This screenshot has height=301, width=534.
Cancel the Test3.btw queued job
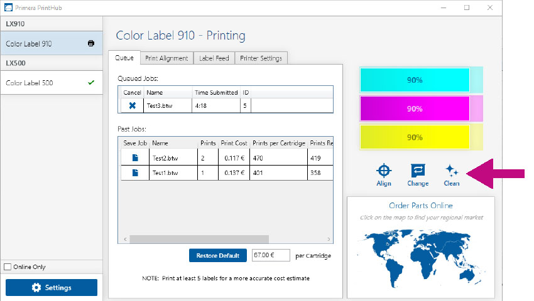pyautogui.click(x=133, y=106)
